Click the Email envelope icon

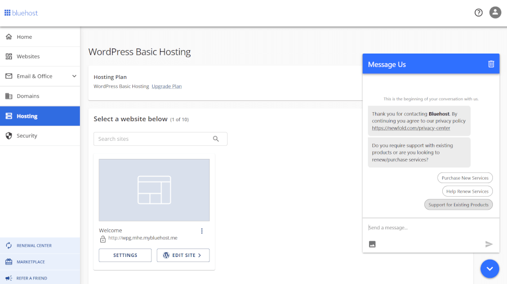(x=8, y=76)
